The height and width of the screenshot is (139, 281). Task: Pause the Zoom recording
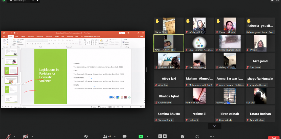click(160, 136)
